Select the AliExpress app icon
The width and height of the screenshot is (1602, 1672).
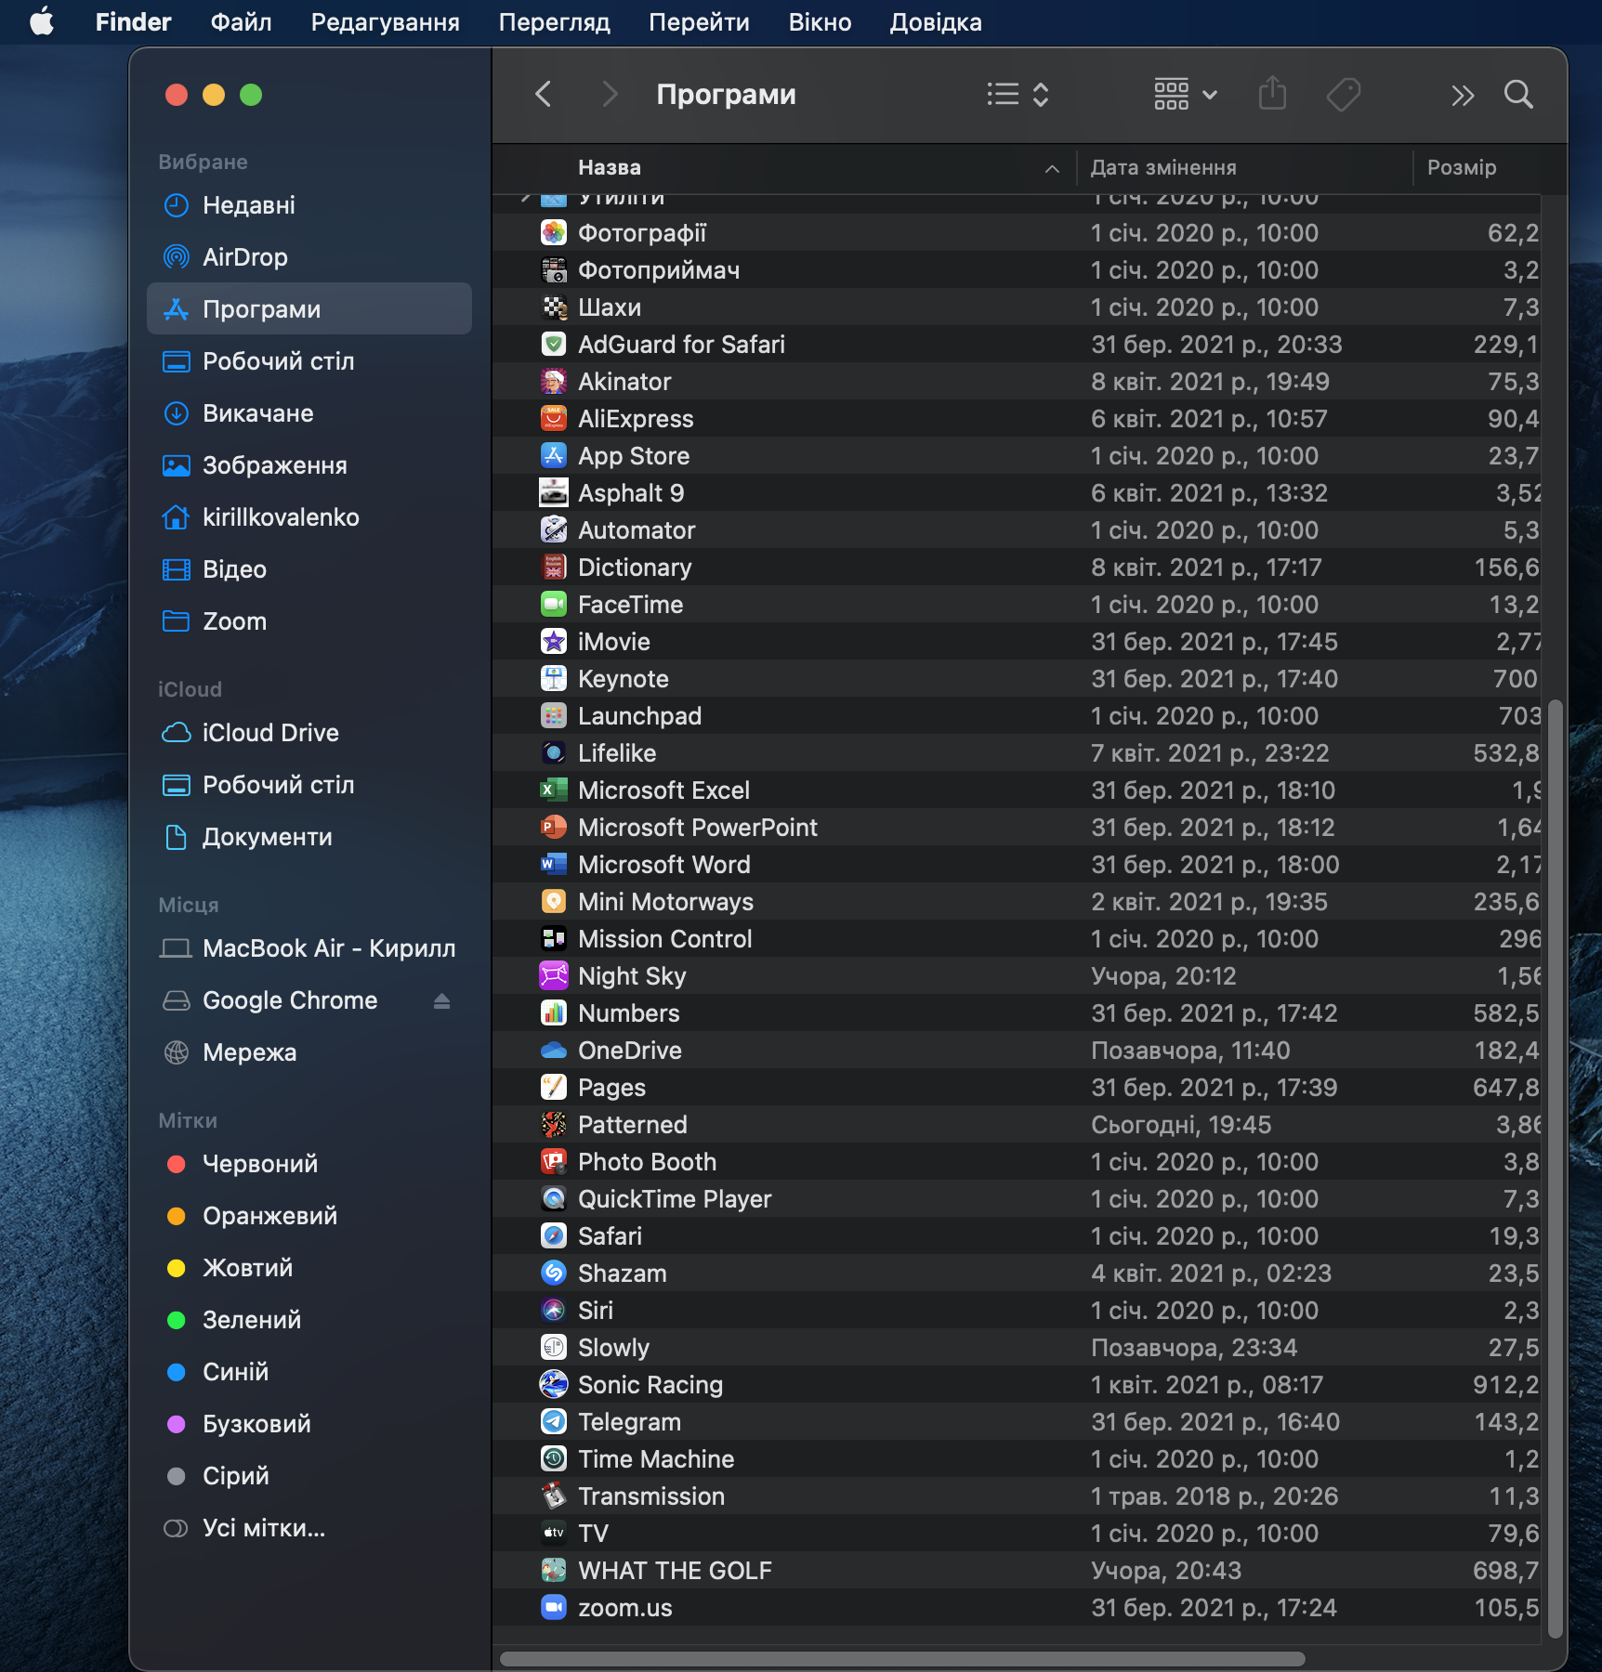554,419
